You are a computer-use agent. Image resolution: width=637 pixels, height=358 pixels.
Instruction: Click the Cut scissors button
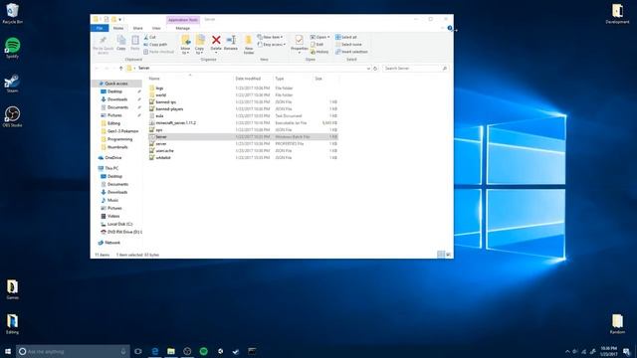click(150, 37)
